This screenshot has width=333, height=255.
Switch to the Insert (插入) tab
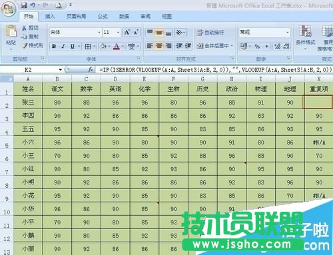pos(50,16)
